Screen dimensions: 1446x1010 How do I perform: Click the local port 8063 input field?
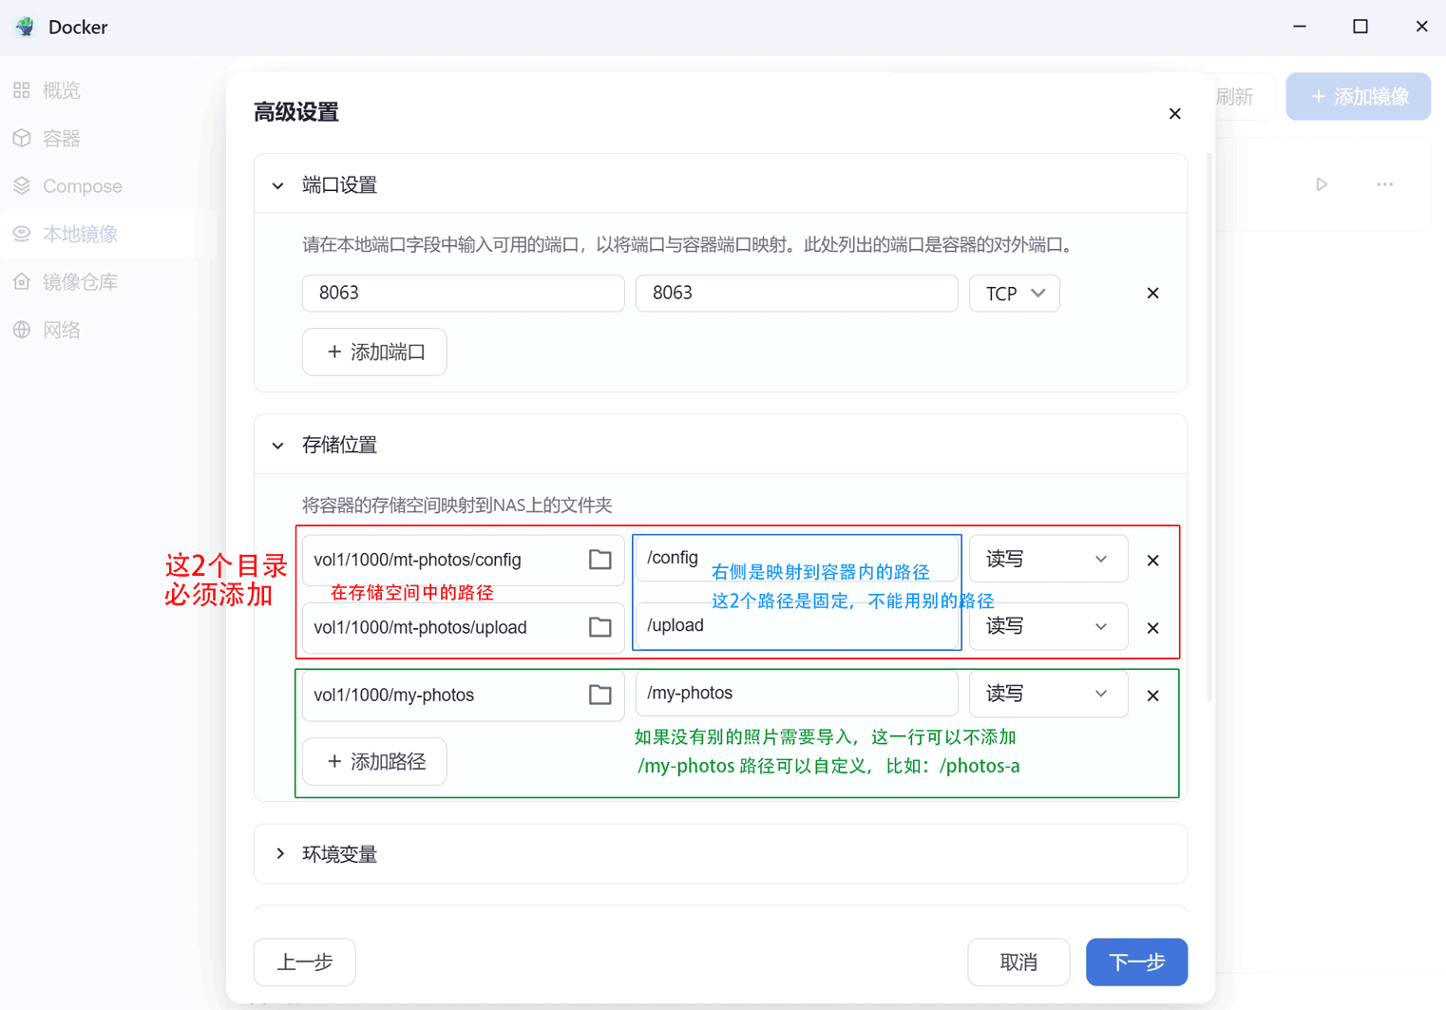tap(463, 293)
